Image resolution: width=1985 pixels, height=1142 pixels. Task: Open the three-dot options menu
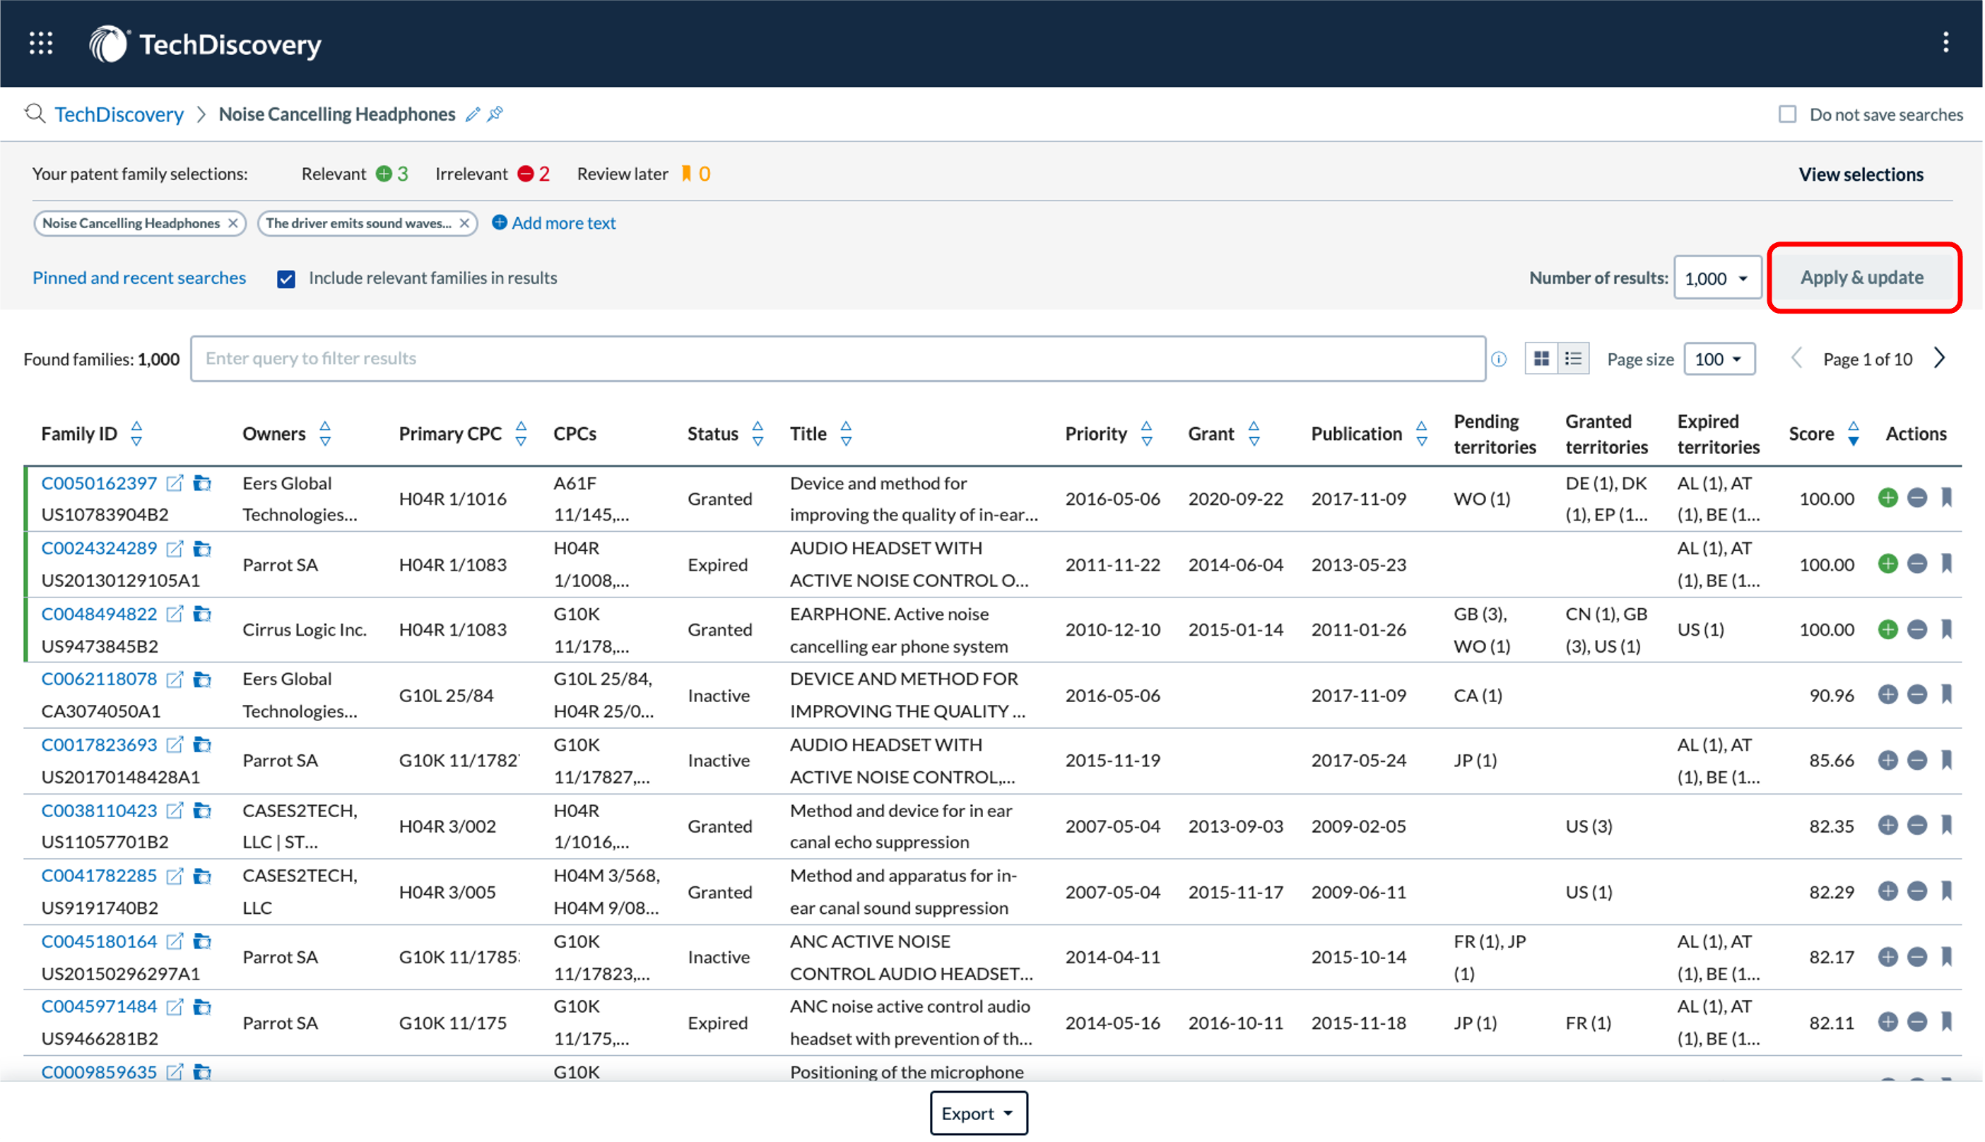pos(1945,42)
